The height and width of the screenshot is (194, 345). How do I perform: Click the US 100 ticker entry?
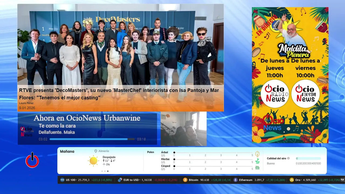(x=86, y=180)
